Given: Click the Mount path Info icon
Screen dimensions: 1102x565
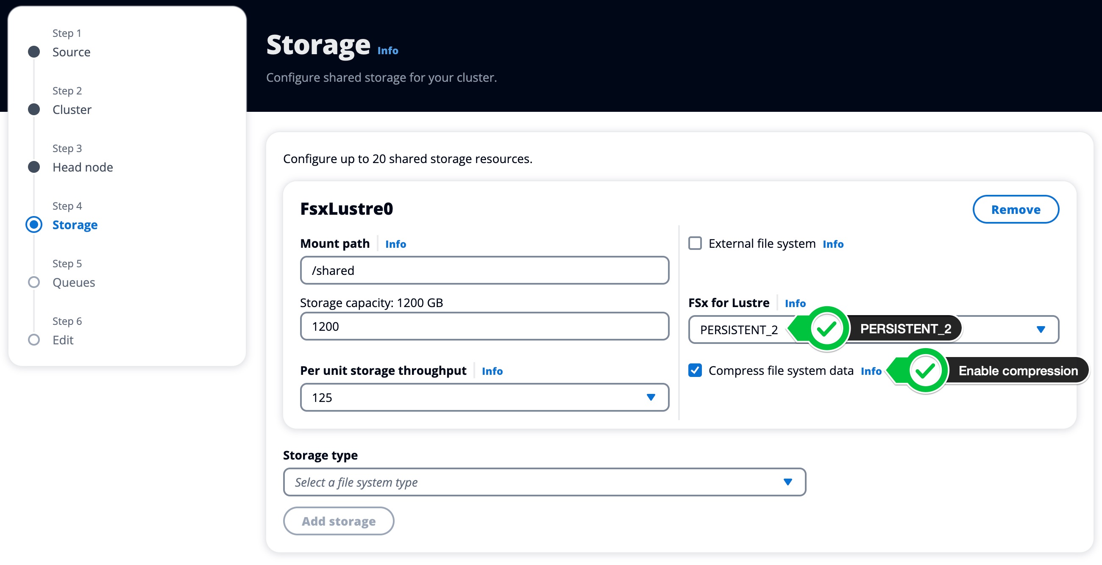Looking at the screenshot, I should 396,244.
